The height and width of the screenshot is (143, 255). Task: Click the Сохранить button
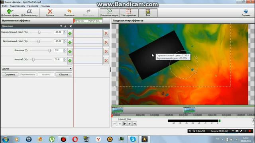point(10,74)
